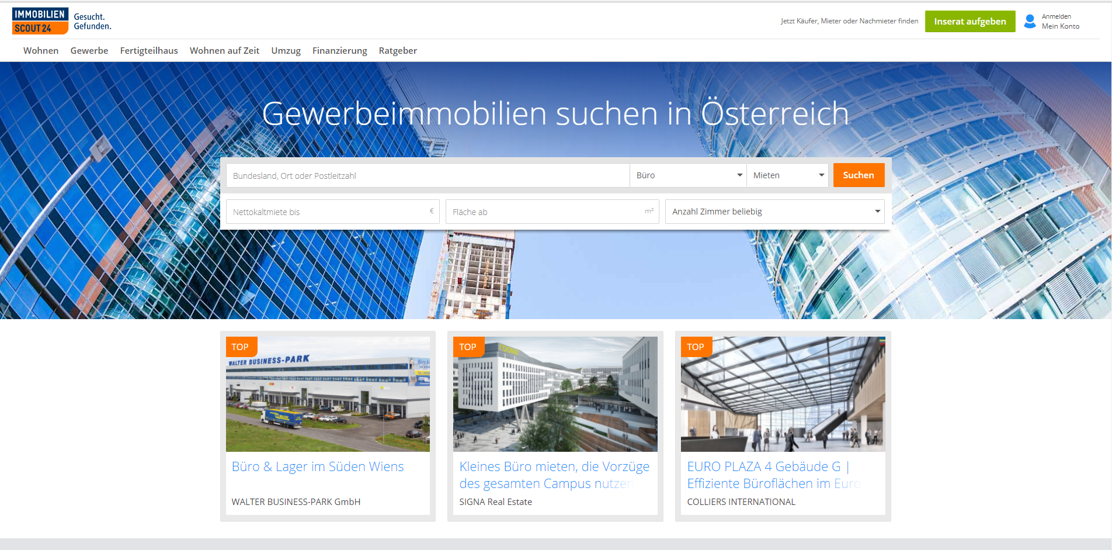The height and width of the screenshot is (557, 1112).
Task: Expand the Anzahl Zimmer beliebig dropdown
Action: (775, 212)
